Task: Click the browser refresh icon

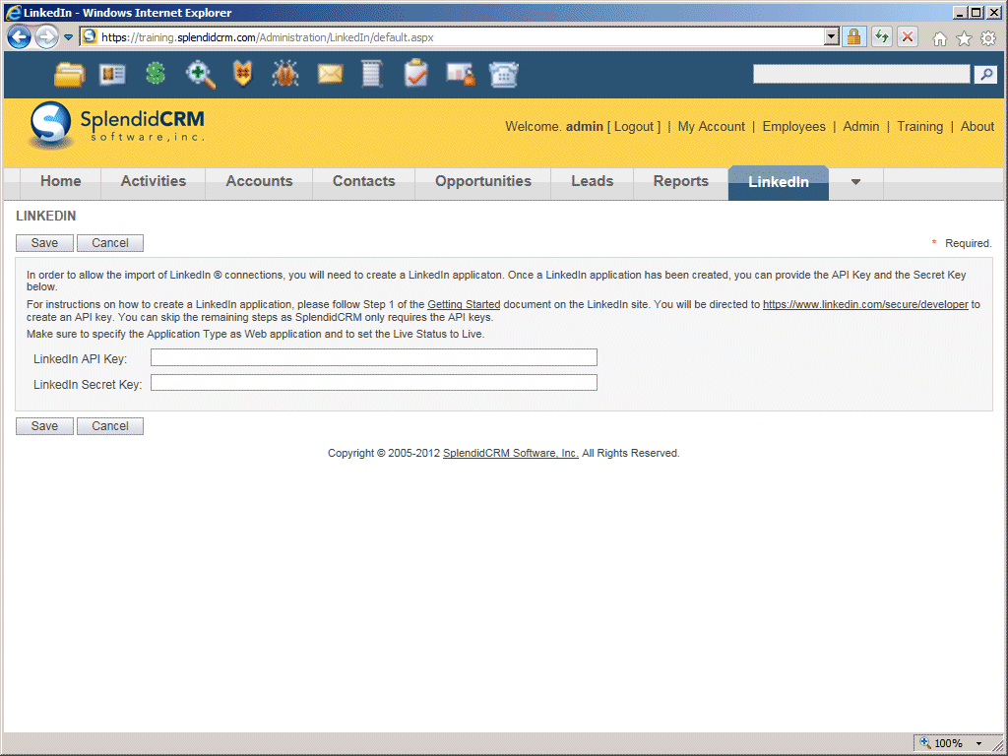Action: pos(881,37)
